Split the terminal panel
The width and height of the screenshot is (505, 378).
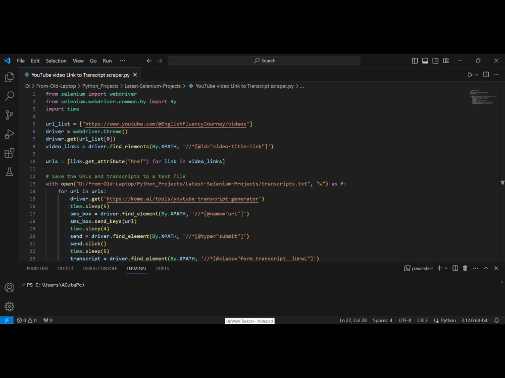pyautogui.click(x=455, y=268)
